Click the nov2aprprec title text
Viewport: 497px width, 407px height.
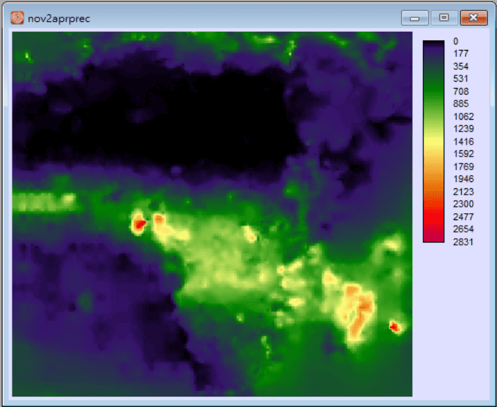click(x=59, y=19)
